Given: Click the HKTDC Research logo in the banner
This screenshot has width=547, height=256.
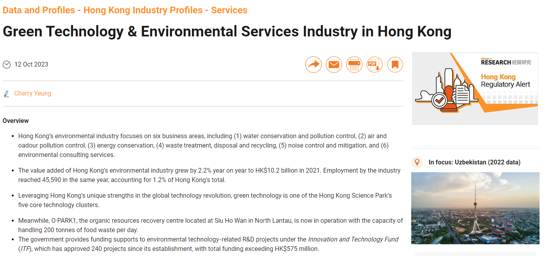Looking at the screenshot, I should pos(505,62).
